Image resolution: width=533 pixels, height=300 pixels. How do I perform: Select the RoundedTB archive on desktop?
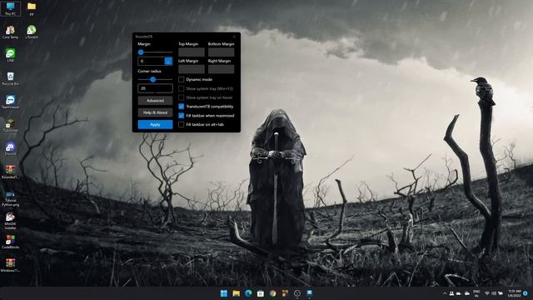coord(10,172)
